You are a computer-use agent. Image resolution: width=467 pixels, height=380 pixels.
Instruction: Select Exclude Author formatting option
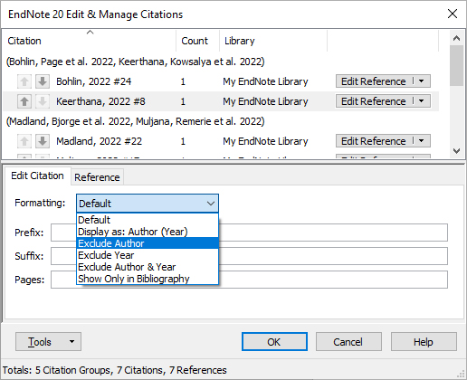(148, 243)
